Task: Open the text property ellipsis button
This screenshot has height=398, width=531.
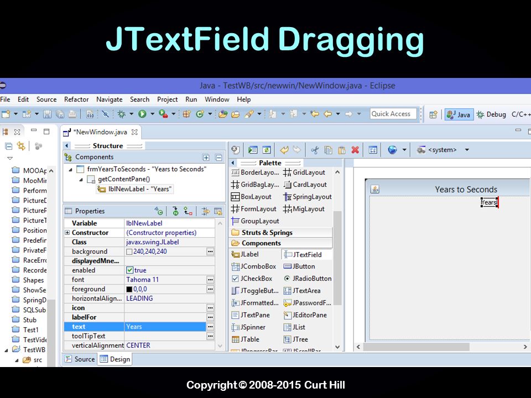Action: click(210, 327)
